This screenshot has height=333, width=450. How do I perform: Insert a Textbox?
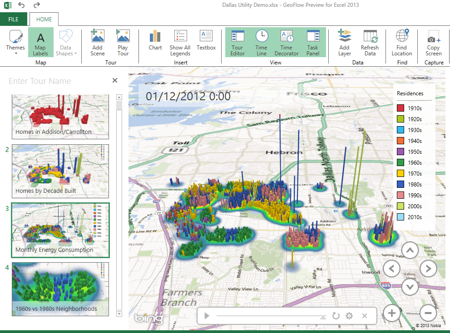206,40
